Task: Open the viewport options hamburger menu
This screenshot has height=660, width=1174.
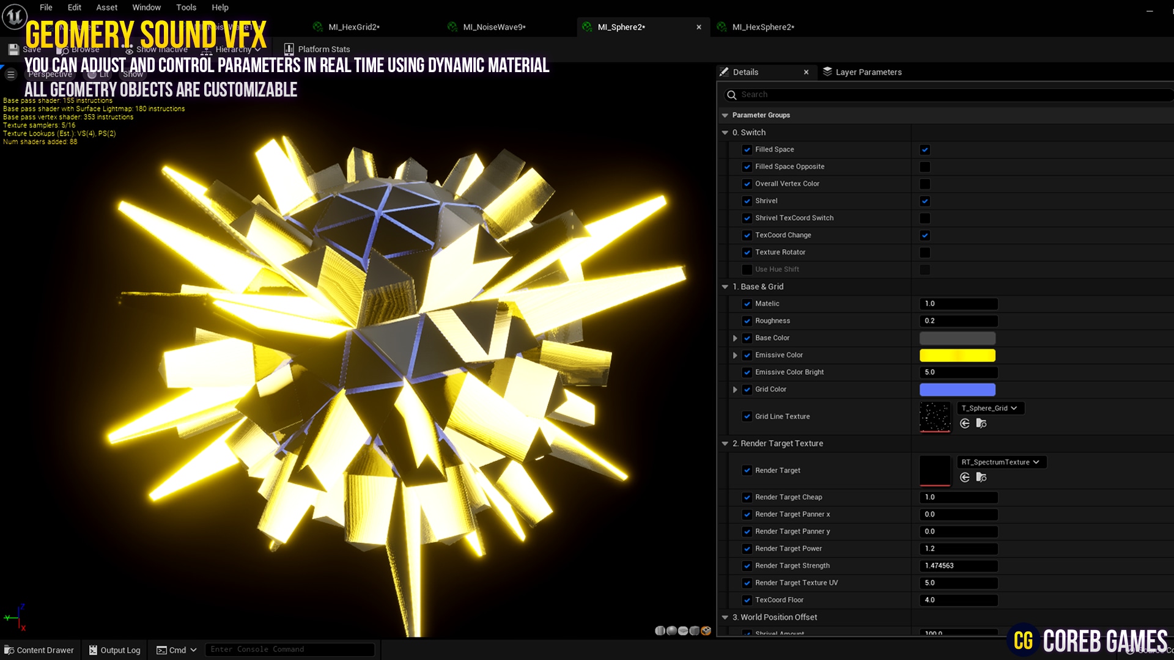Action: [10, 75]
